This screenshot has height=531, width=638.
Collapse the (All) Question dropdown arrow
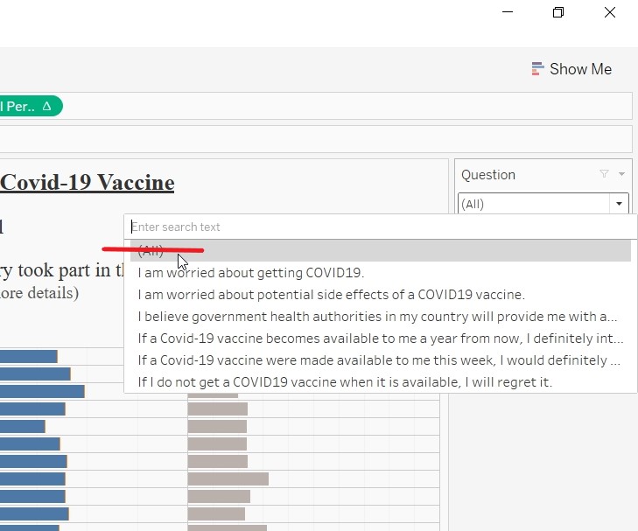pyautogui.click(x=619, y=204)
